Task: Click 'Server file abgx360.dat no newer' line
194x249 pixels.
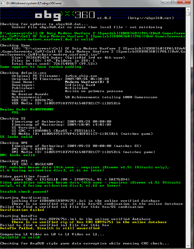Action: coord(87,27)
